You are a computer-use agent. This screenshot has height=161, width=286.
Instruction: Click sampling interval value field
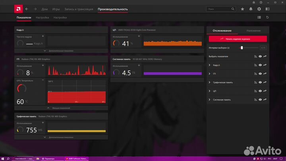263,48
